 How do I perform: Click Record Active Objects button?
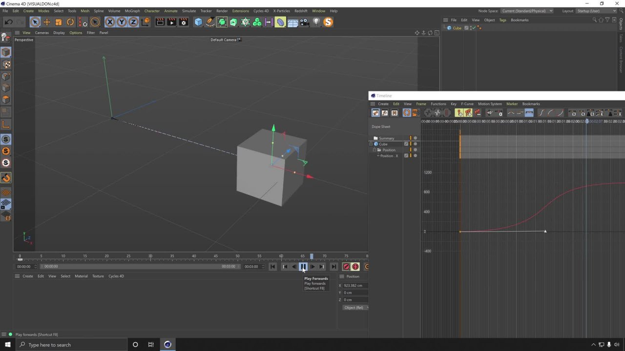pyautogui.click(x=346, y=267)
